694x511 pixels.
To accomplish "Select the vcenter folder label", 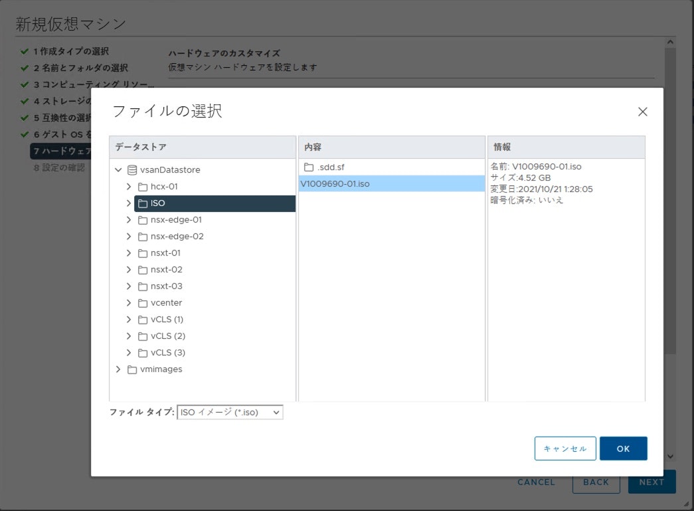I will coord(167,303).
